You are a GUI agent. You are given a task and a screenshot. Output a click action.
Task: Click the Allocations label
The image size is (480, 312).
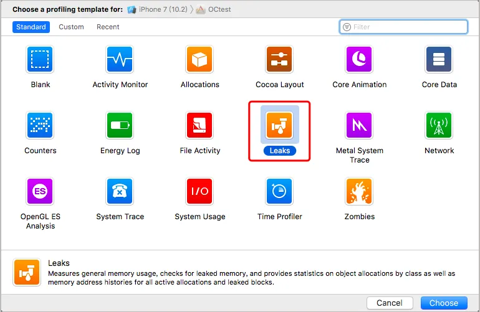(200, 85)
